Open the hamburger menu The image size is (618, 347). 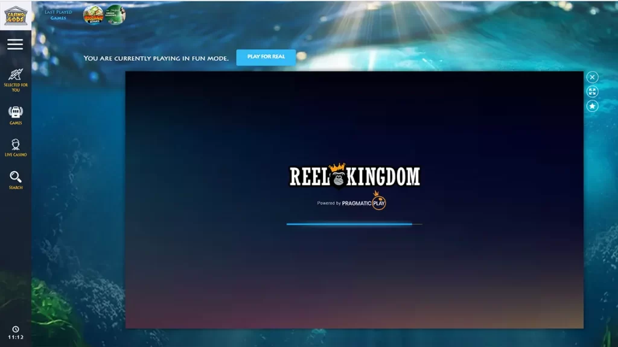pyautogui.click(x=15, y=45)
